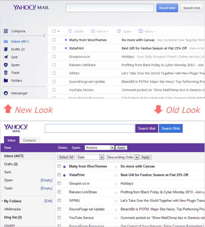Image resolution: width=205 pixels, height=227 pixels.
Task: Empty the Trash folder link
Action: coord(46,188)
